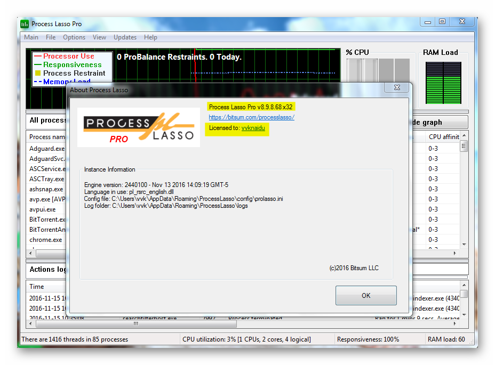Click process list scroll up arrow

[464, 136]
